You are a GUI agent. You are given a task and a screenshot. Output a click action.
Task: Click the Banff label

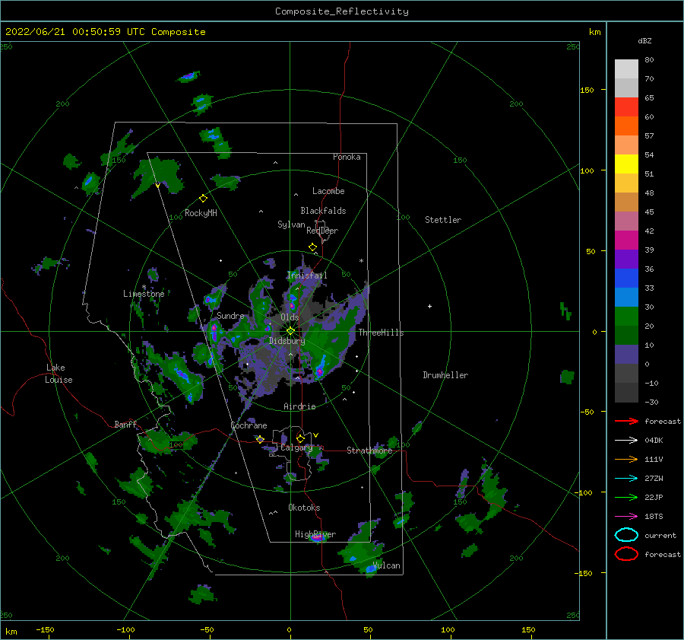(125, 424)
